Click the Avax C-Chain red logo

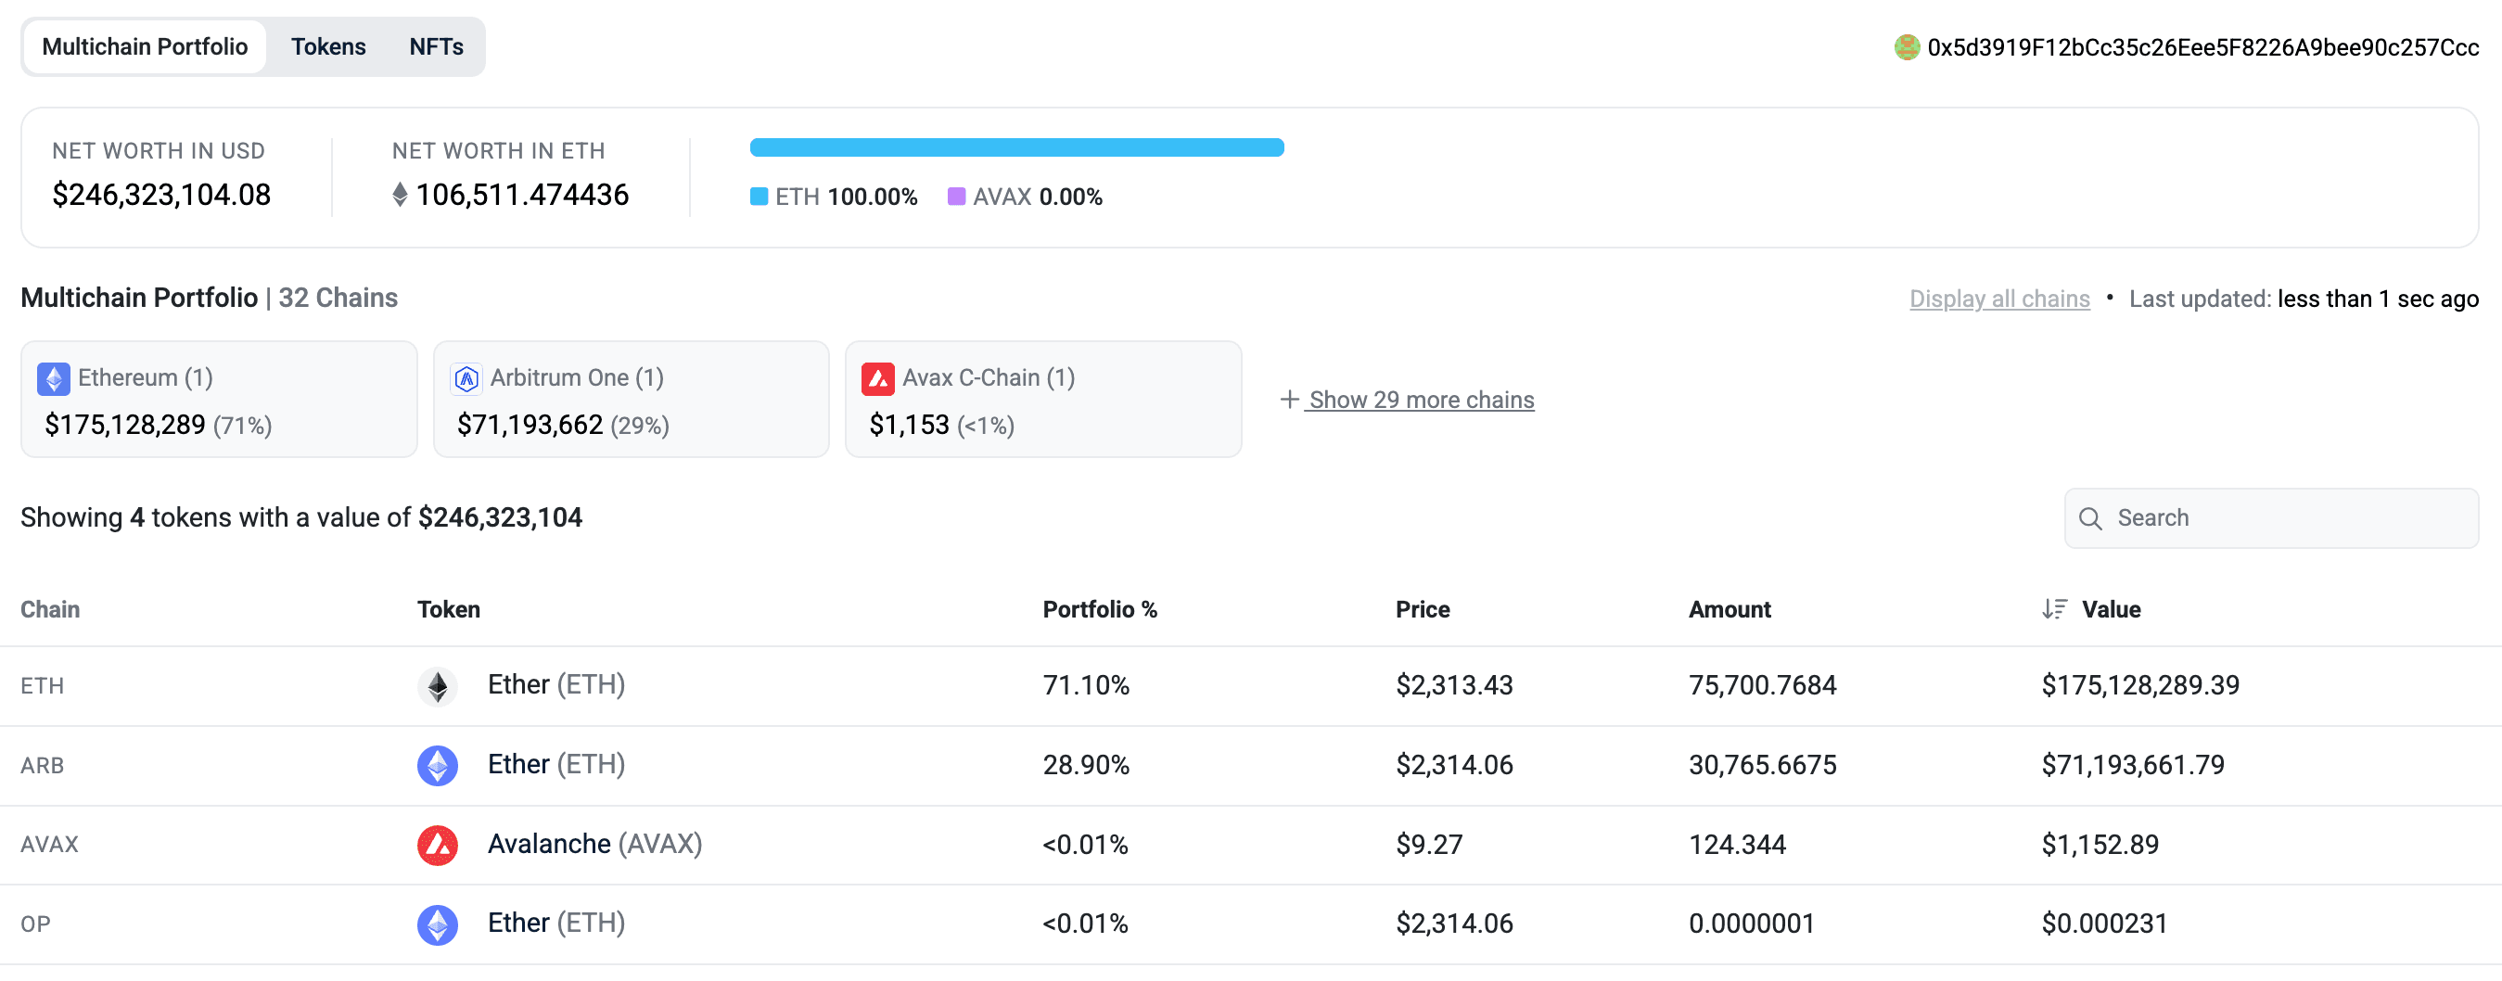click(x=877, y=377)
